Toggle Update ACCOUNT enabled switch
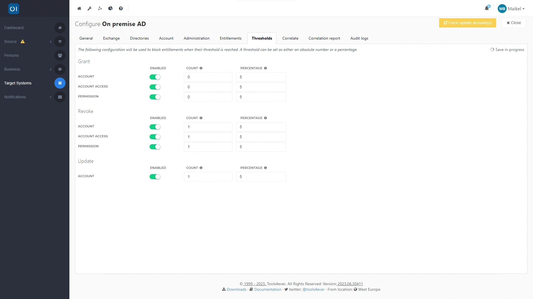Image resolution: width=533 pixels, height=299 pixels. coord(155,177)
